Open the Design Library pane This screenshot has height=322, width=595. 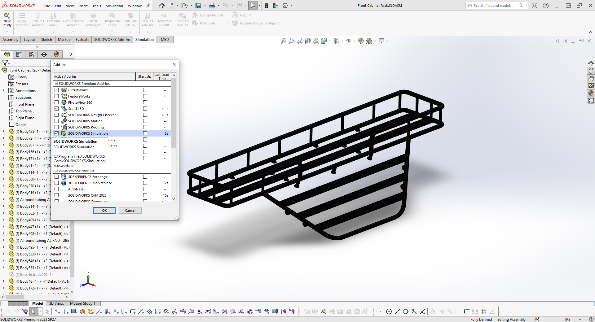[591, 71]
